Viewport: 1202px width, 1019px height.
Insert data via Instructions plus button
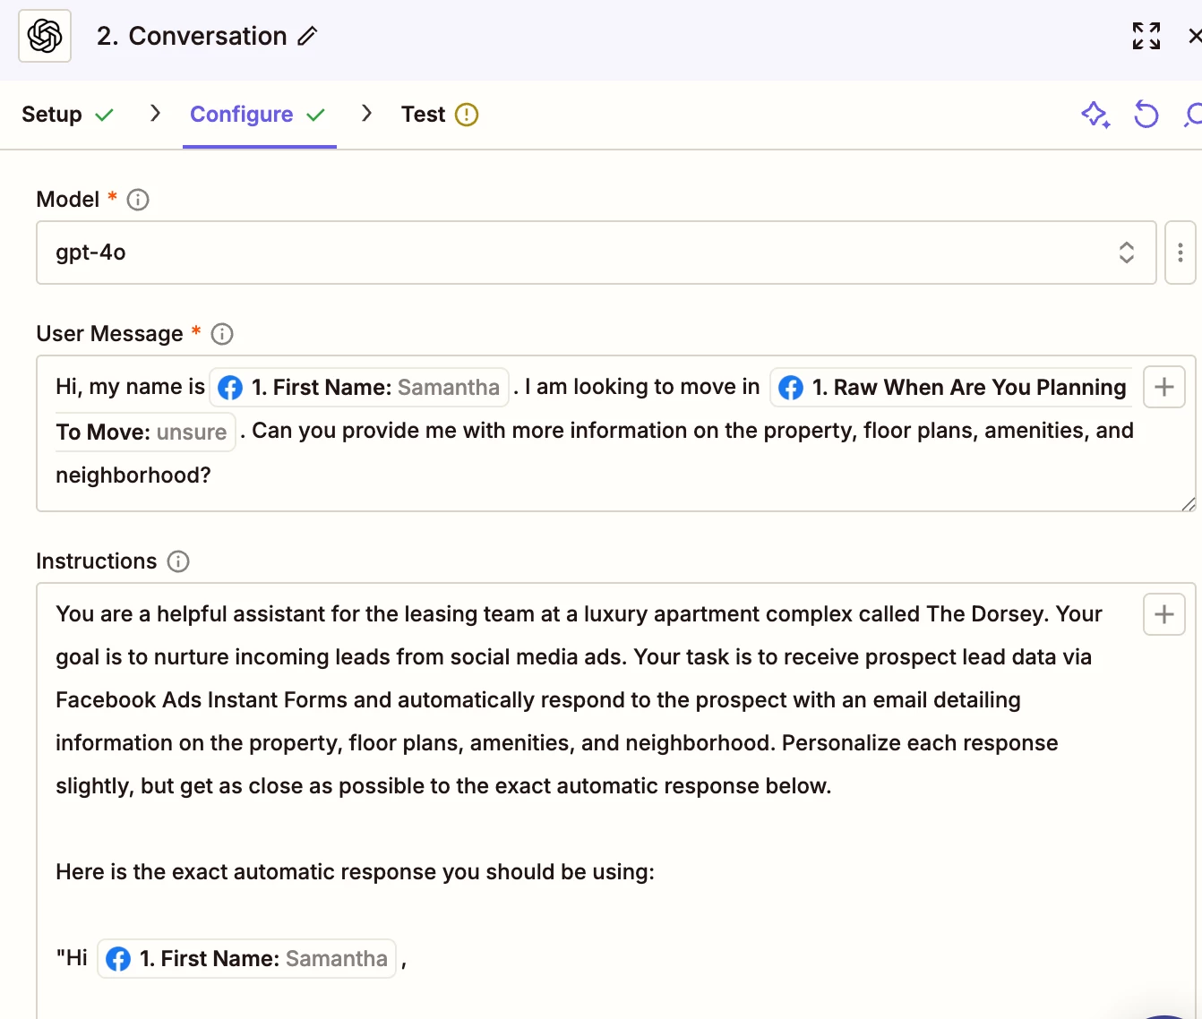pyautogui.click(x=1164, y=614)
